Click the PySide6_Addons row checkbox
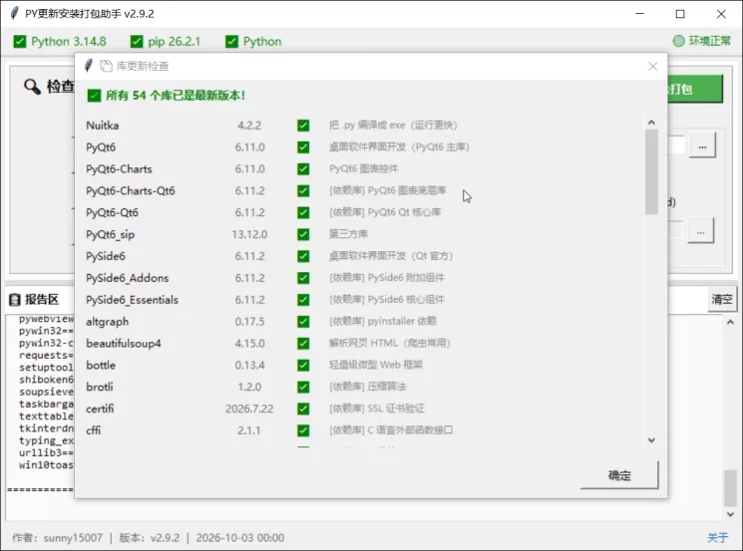This screenshot has width=743, height=551. point(303,278)
